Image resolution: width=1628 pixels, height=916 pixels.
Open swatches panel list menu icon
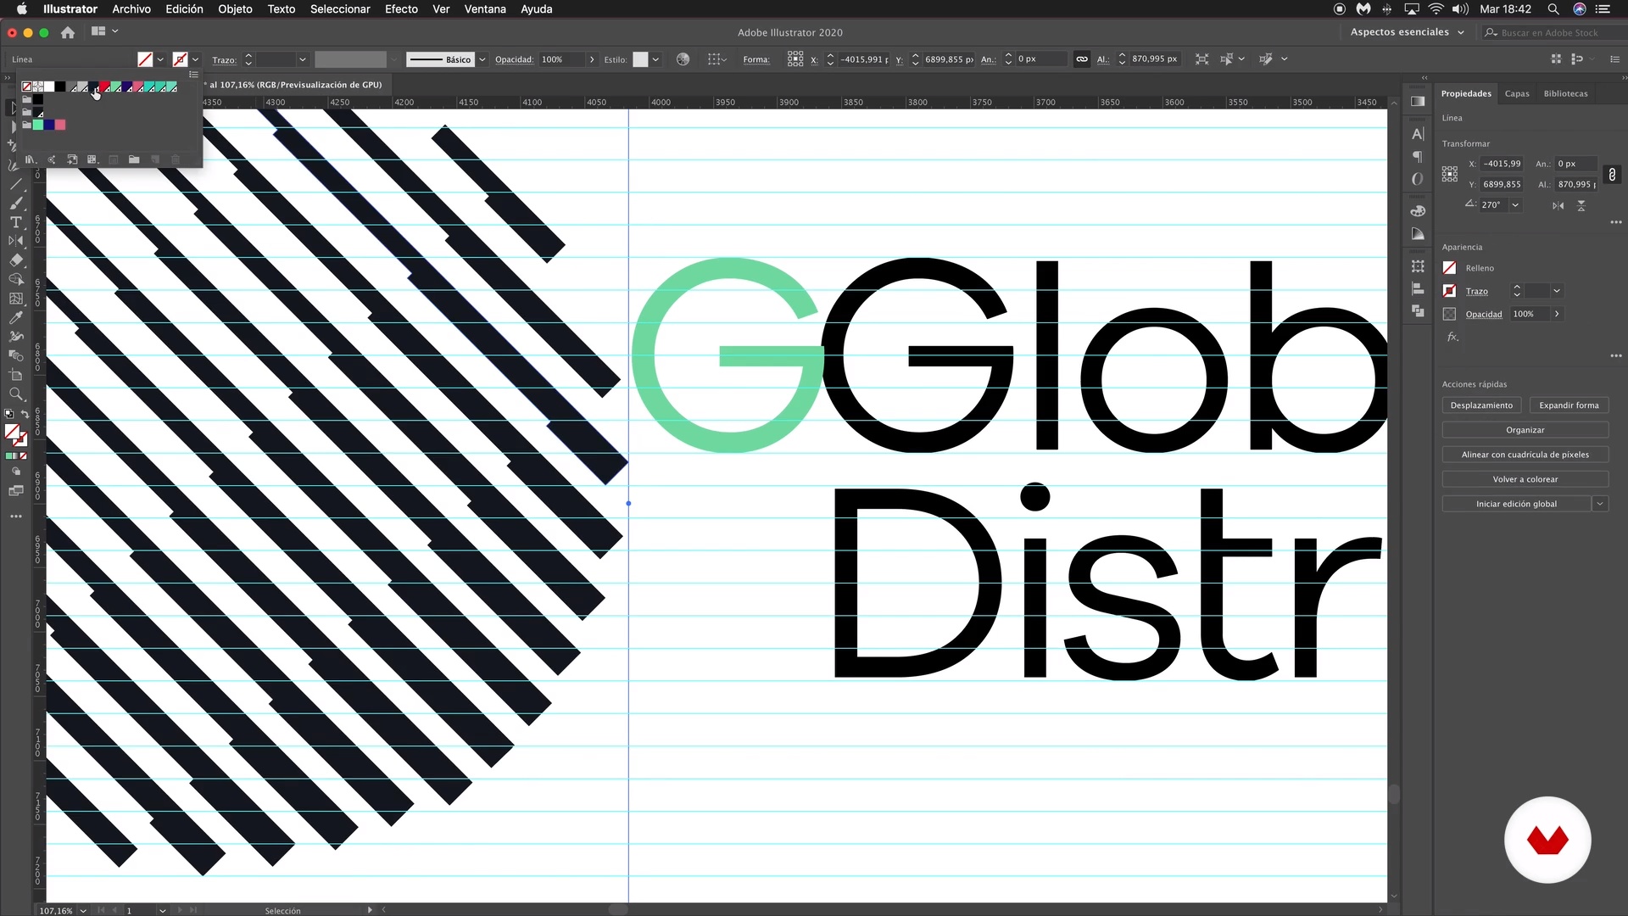pos(193,75)
